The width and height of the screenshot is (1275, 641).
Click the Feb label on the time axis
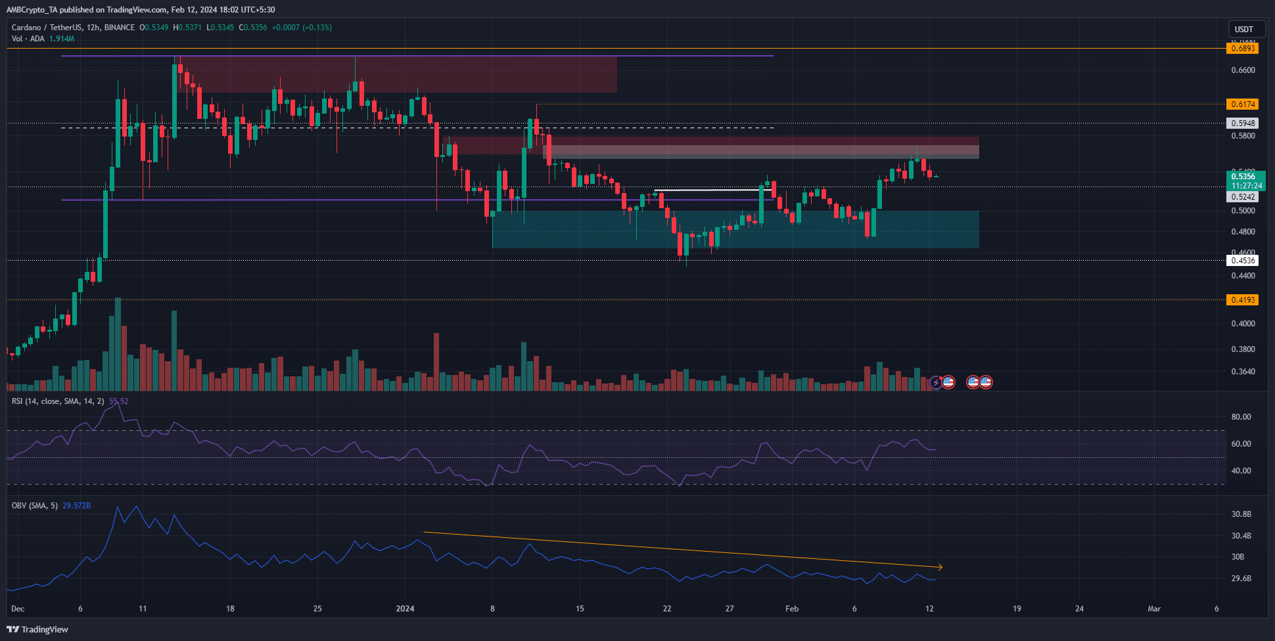pyautogui.click(x=792, y=609)
